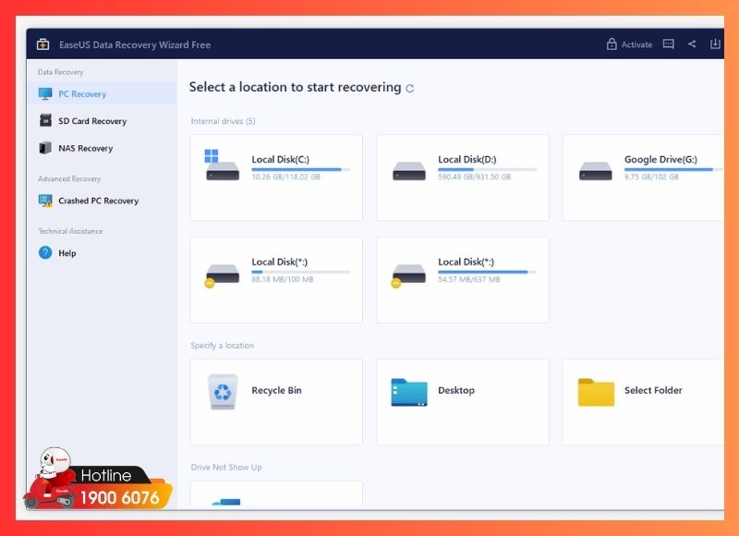Click the "Drive Not Show Up" heading
739x536 pixels.
(x=226, y=468)
